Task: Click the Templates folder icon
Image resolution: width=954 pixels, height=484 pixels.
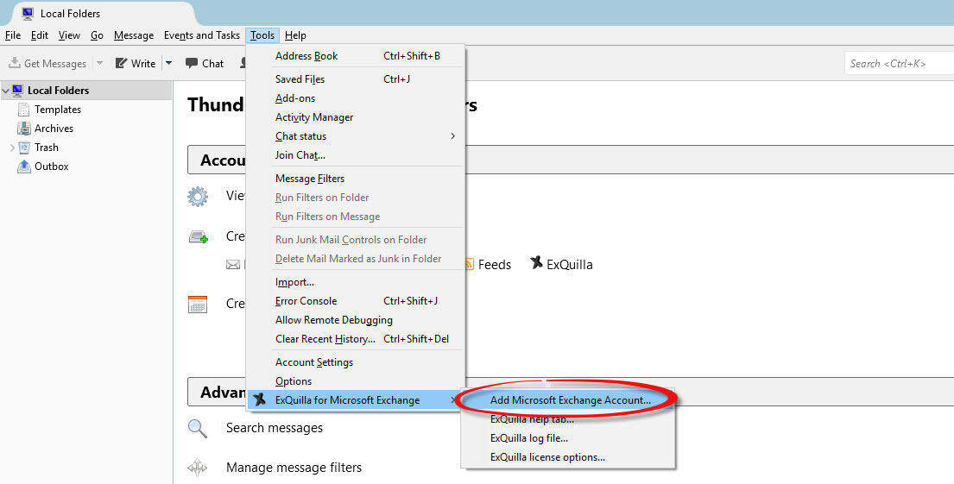Action: click(x=24, y=110)
